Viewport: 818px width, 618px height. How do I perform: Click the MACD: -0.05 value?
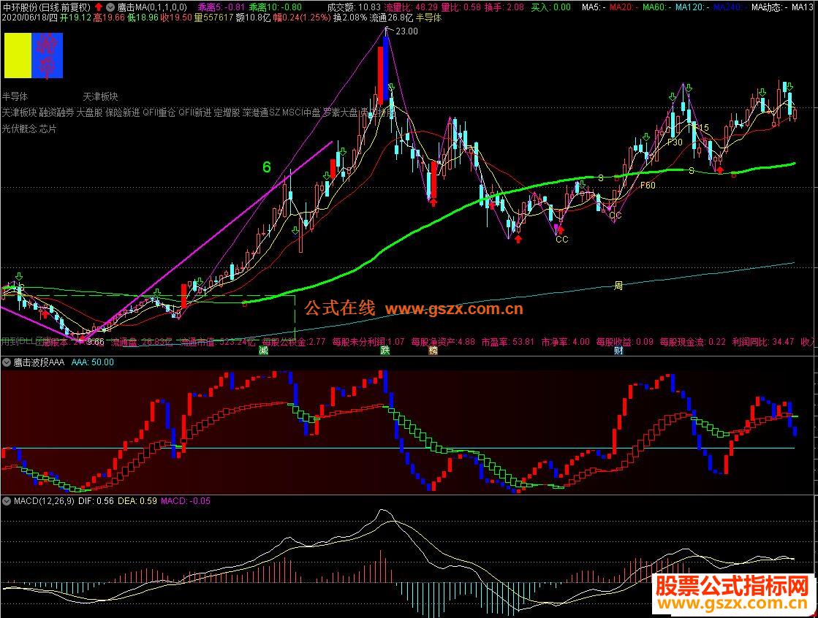tap(185, 500)
